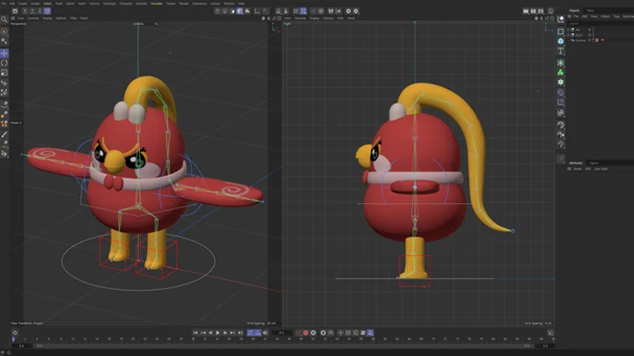The width and height of the screenshot is (634, 356).
Task: Go to start of animation
Action: click(x=195, y=332)
